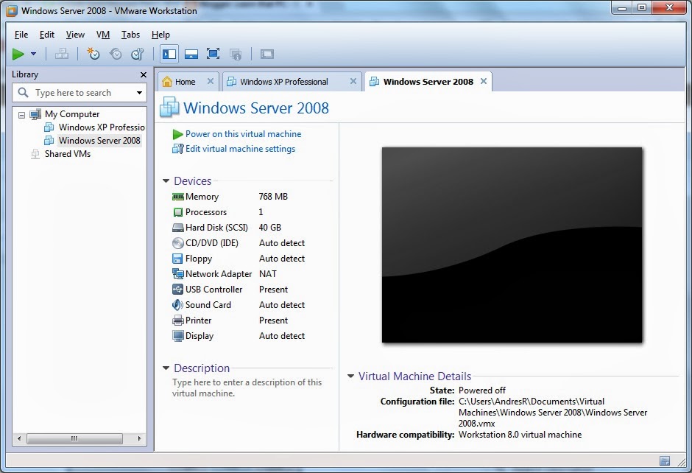Open the VM menu
This screenshot has height=473, width=692.
click(103, 35)
